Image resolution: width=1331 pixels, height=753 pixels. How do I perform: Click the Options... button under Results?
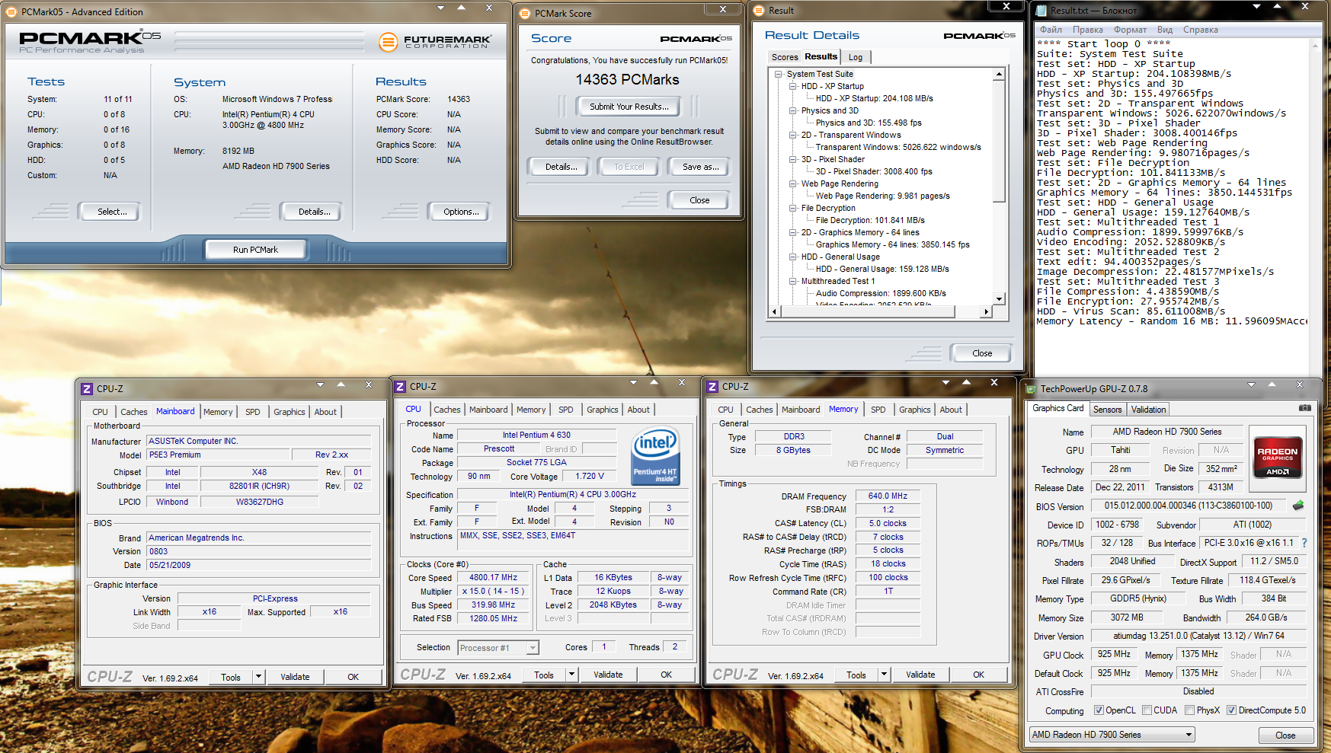click(461, 212)
